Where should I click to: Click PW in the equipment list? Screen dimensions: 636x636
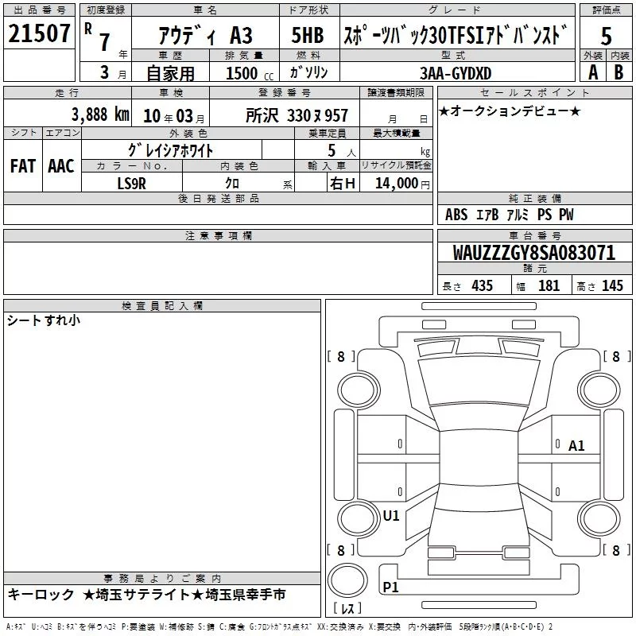pyautogui.click(x=566, y=214)
